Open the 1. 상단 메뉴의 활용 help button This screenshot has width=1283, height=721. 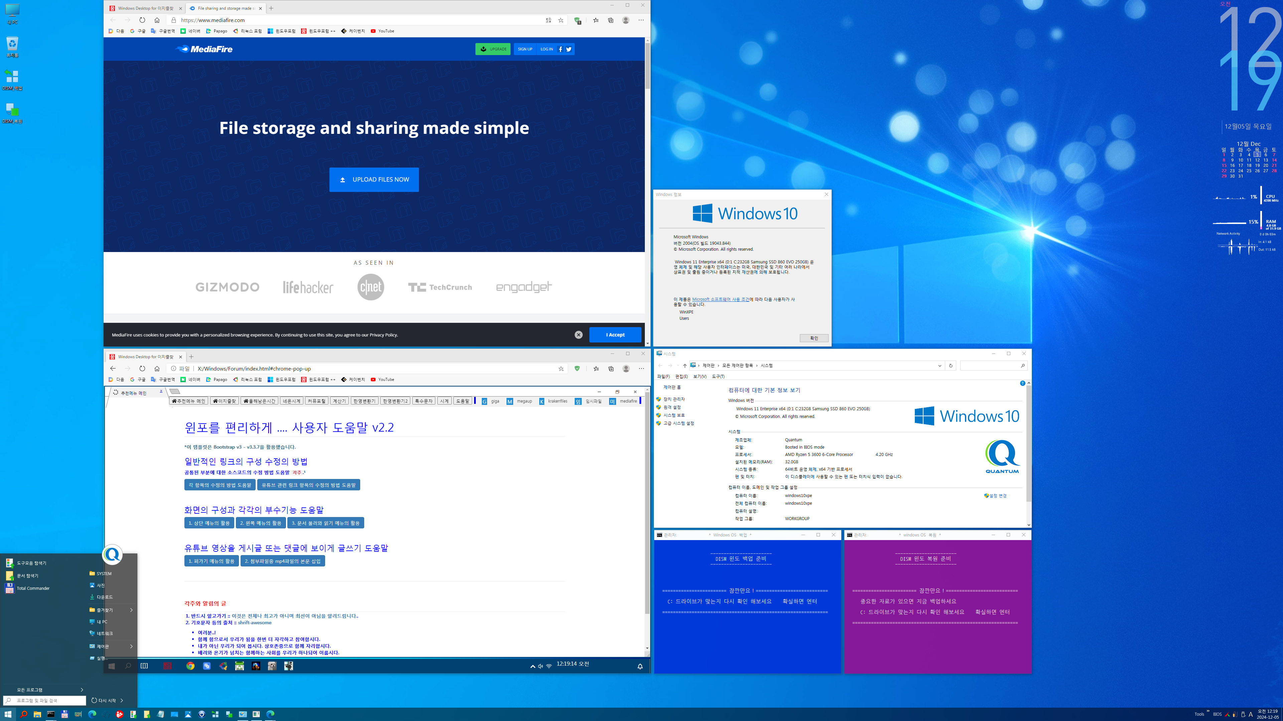209,523
